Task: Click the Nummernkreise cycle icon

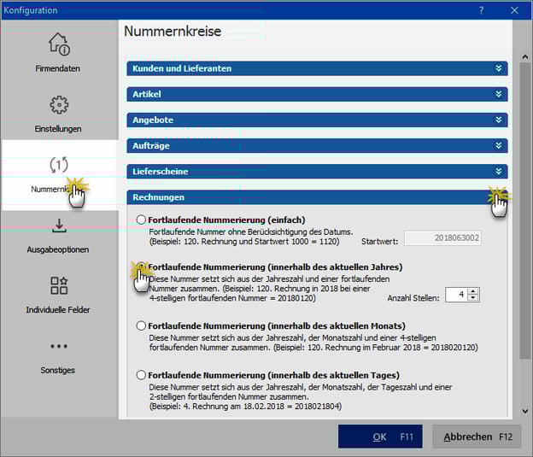Action: (x=58, y=165)
